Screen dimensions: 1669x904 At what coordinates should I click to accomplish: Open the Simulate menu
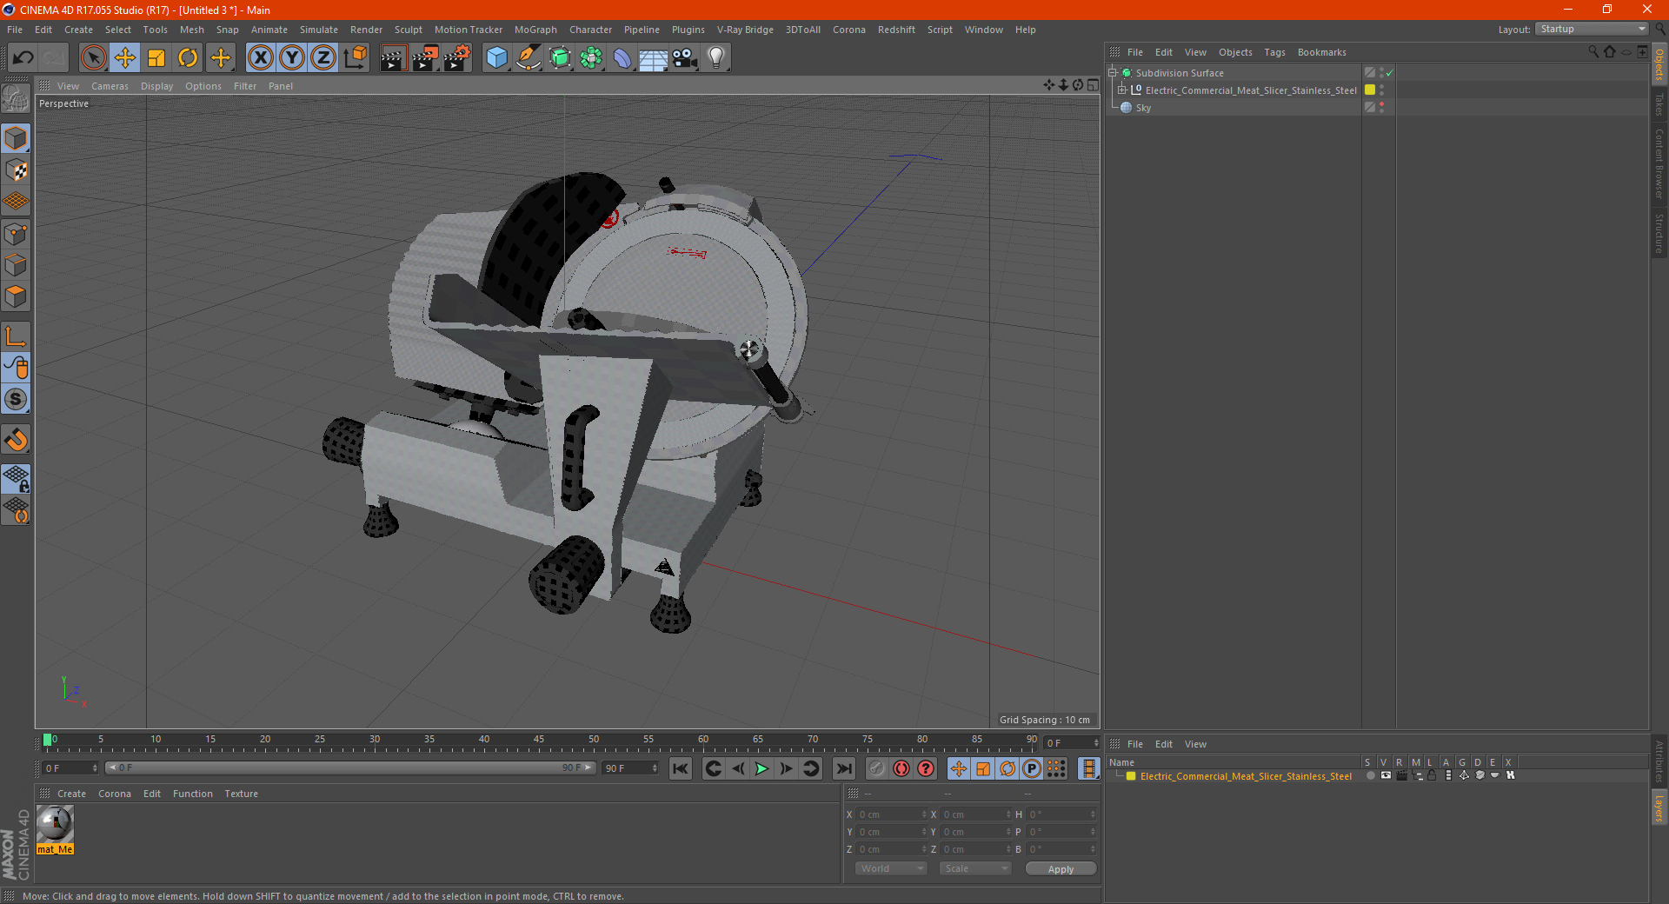pyautogui.click(x=319, y=30)
